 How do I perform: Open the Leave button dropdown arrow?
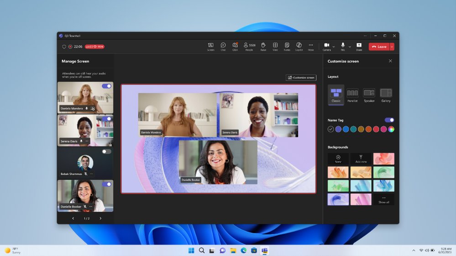[392, 46]
